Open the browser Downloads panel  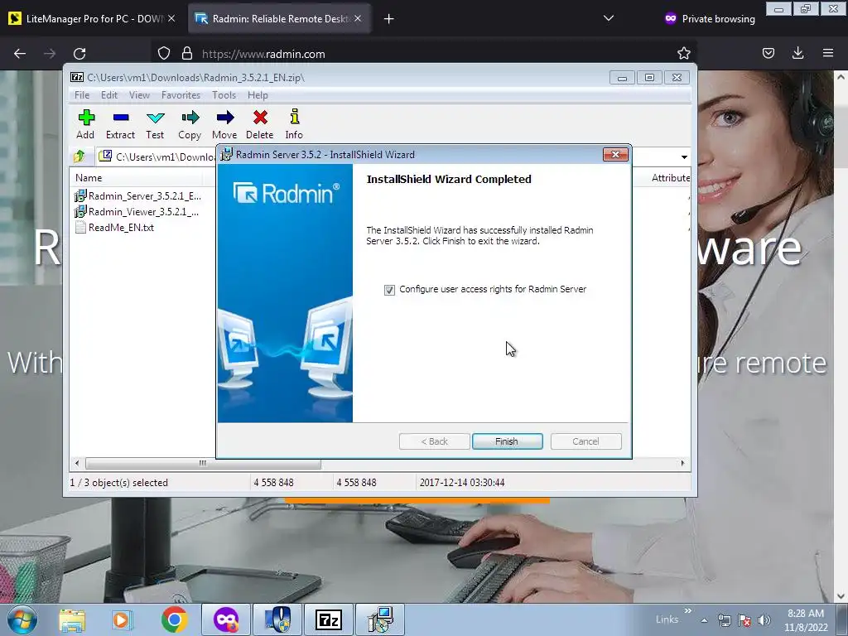[x=797, y=53]
